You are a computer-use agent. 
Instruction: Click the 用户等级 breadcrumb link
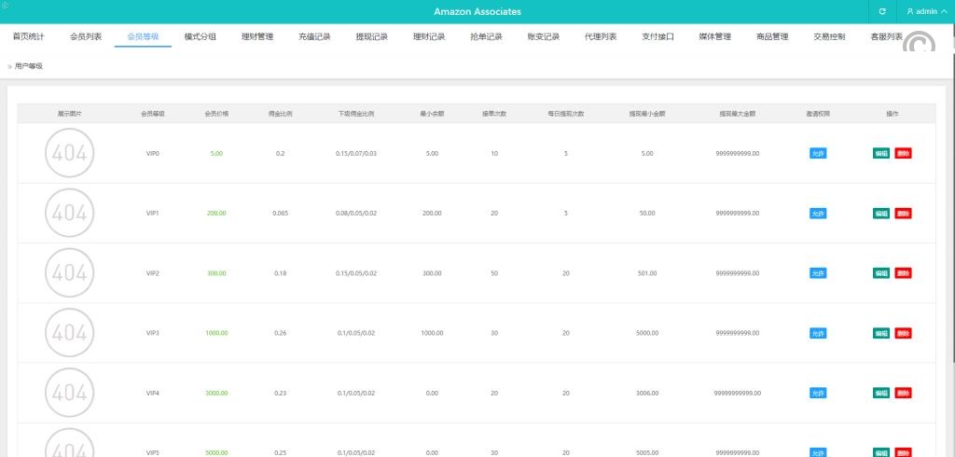[x=28, y=66]
